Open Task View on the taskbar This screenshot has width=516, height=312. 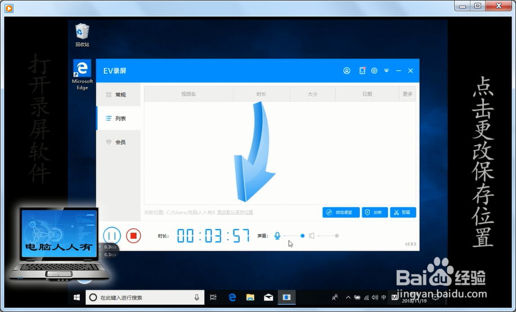213,297
